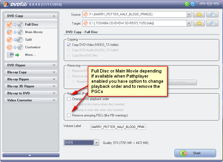Open source ISO image file icon
This screenshot has width=223, height=162.
click(212, 14)
